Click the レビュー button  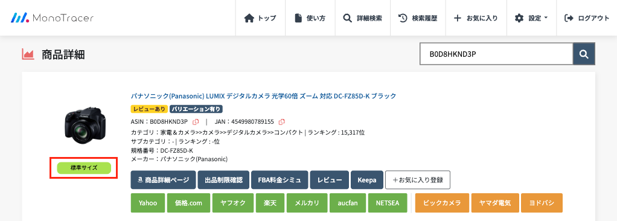[x=330, y=180]
